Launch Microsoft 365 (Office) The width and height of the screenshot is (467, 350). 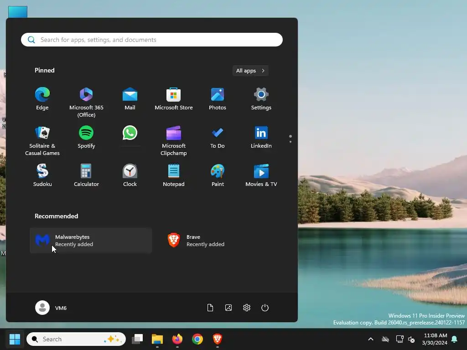(86, 102)
